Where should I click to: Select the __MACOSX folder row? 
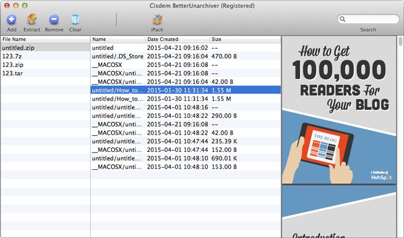(185, 65)
